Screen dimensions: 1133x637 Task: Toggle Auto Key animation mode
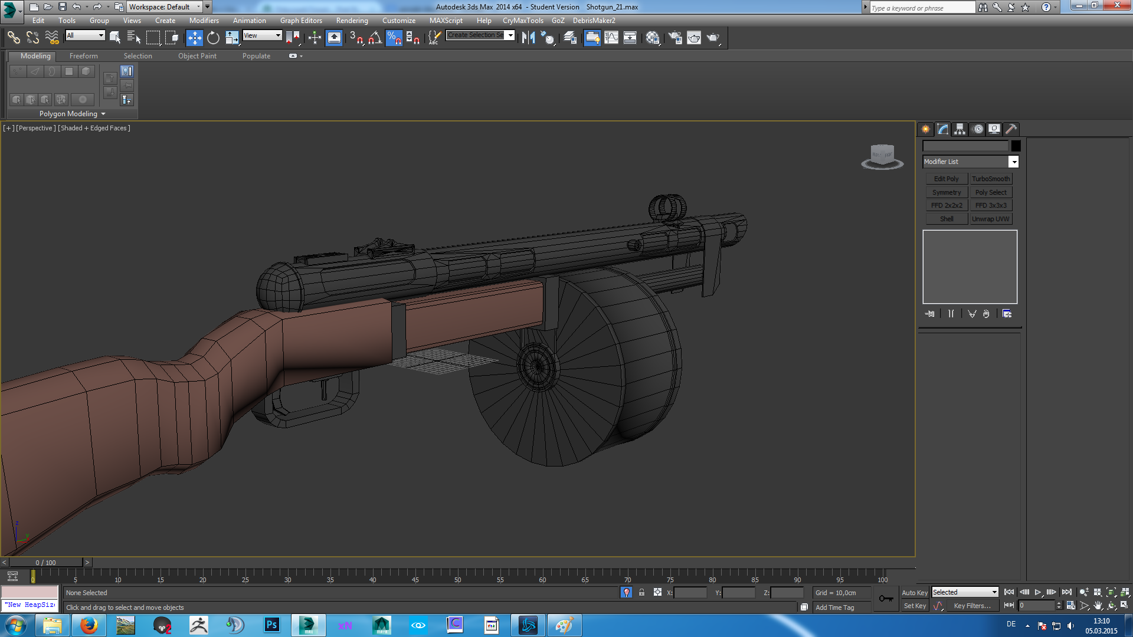coord(914,593)
